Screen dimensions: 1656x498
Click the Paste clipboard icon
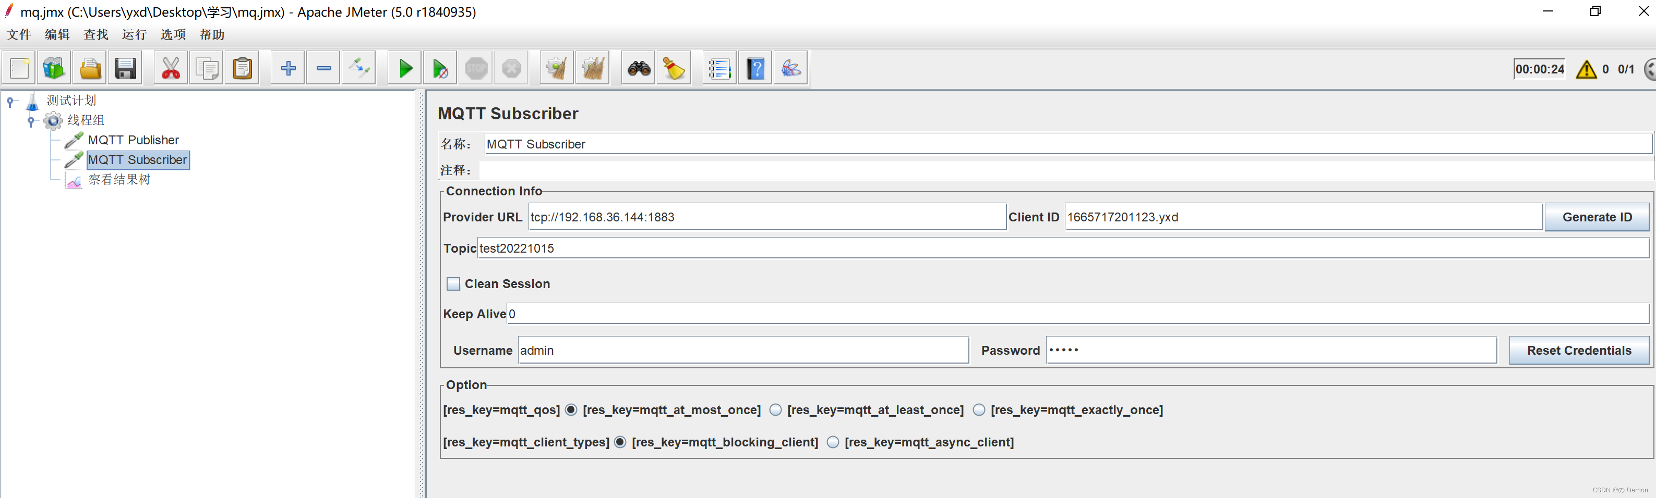click(243, 68)
